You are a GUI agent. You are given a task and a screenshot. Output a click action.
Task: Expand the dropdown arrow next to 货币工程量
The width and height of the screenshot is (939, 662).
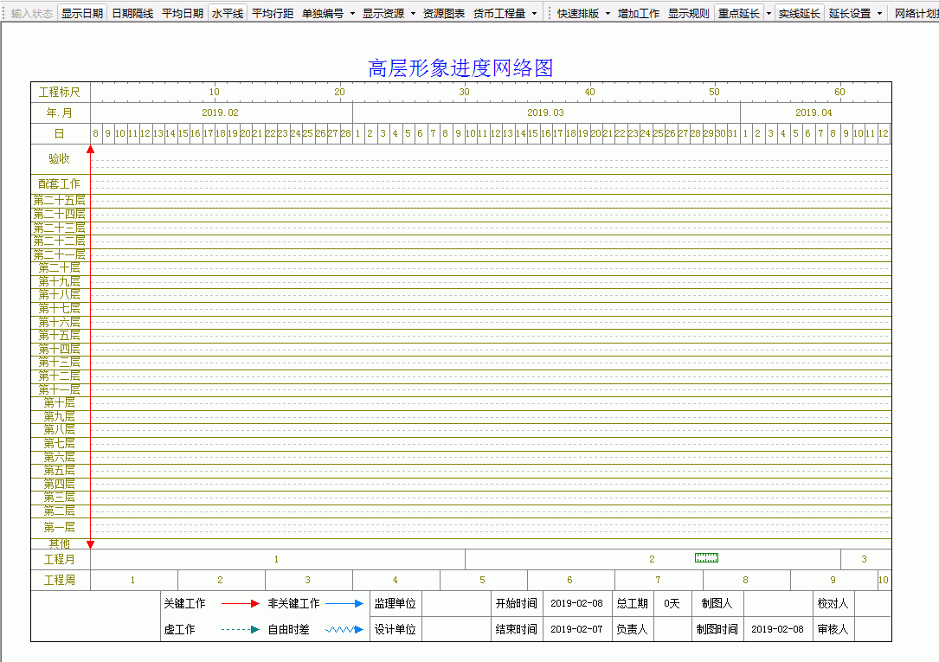534,13
